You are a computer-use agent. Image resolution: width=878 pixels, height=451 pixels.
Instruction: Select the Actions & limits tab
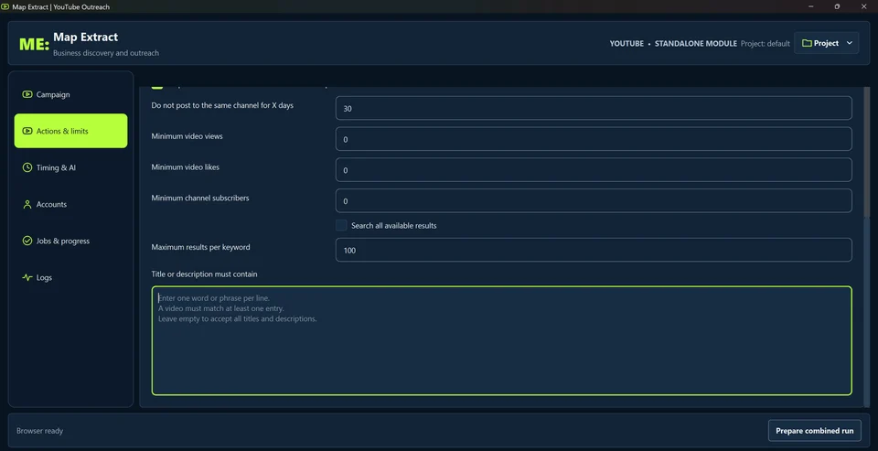[x=70, y=131]
